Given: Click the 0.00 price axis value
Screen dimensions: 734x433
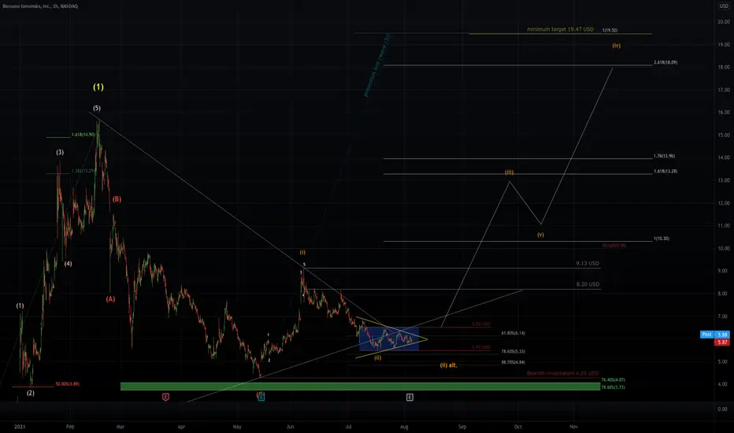Looking at the screenshot, I should (723, 409).
